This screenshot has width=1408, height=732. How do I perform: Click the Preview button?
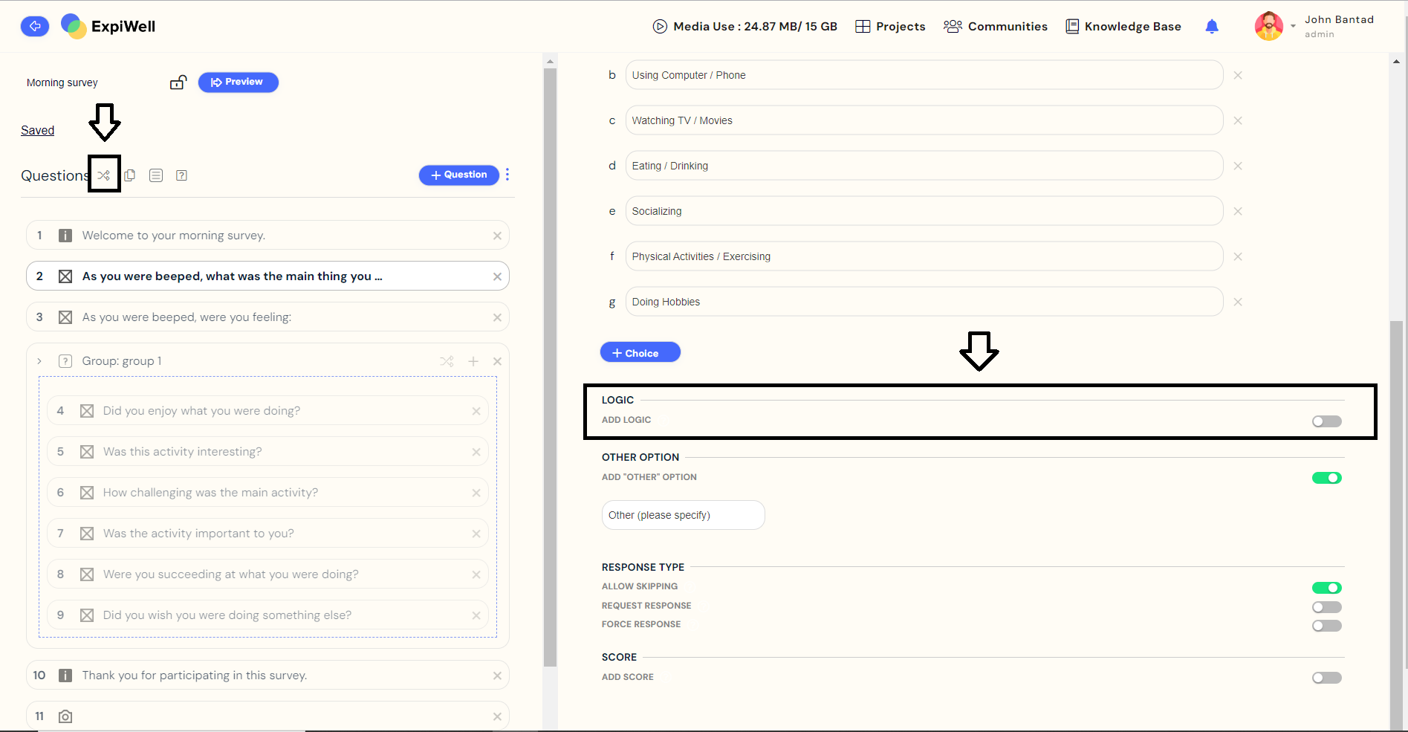pyautogui.click(x=238, y=82)
